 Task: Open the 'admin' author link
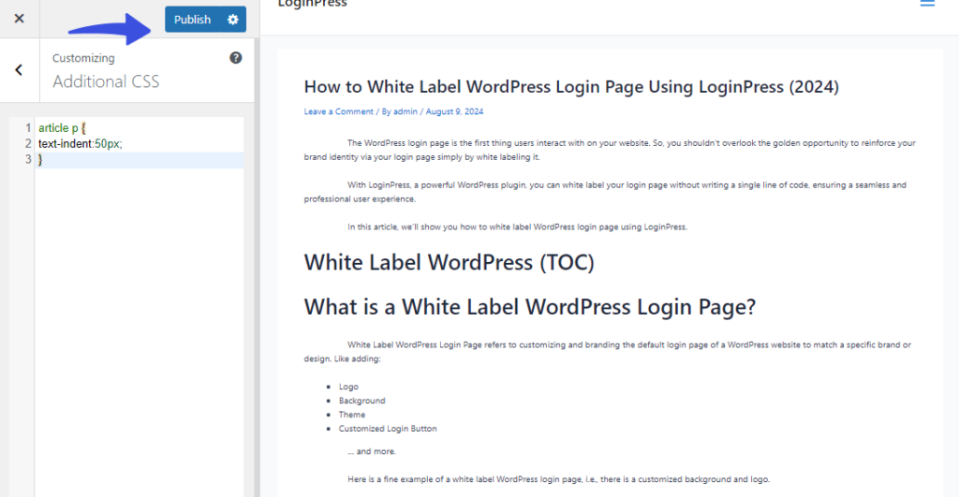[405, 111]
